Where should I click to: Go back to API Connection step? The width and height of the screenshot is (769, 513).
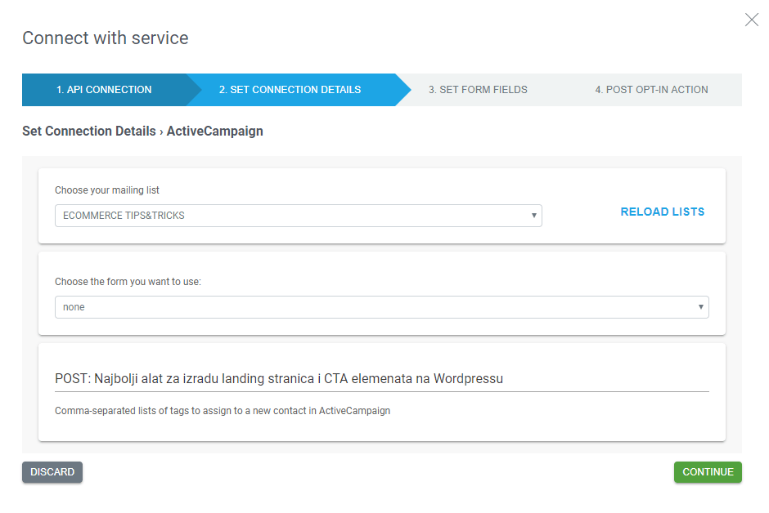104,90
